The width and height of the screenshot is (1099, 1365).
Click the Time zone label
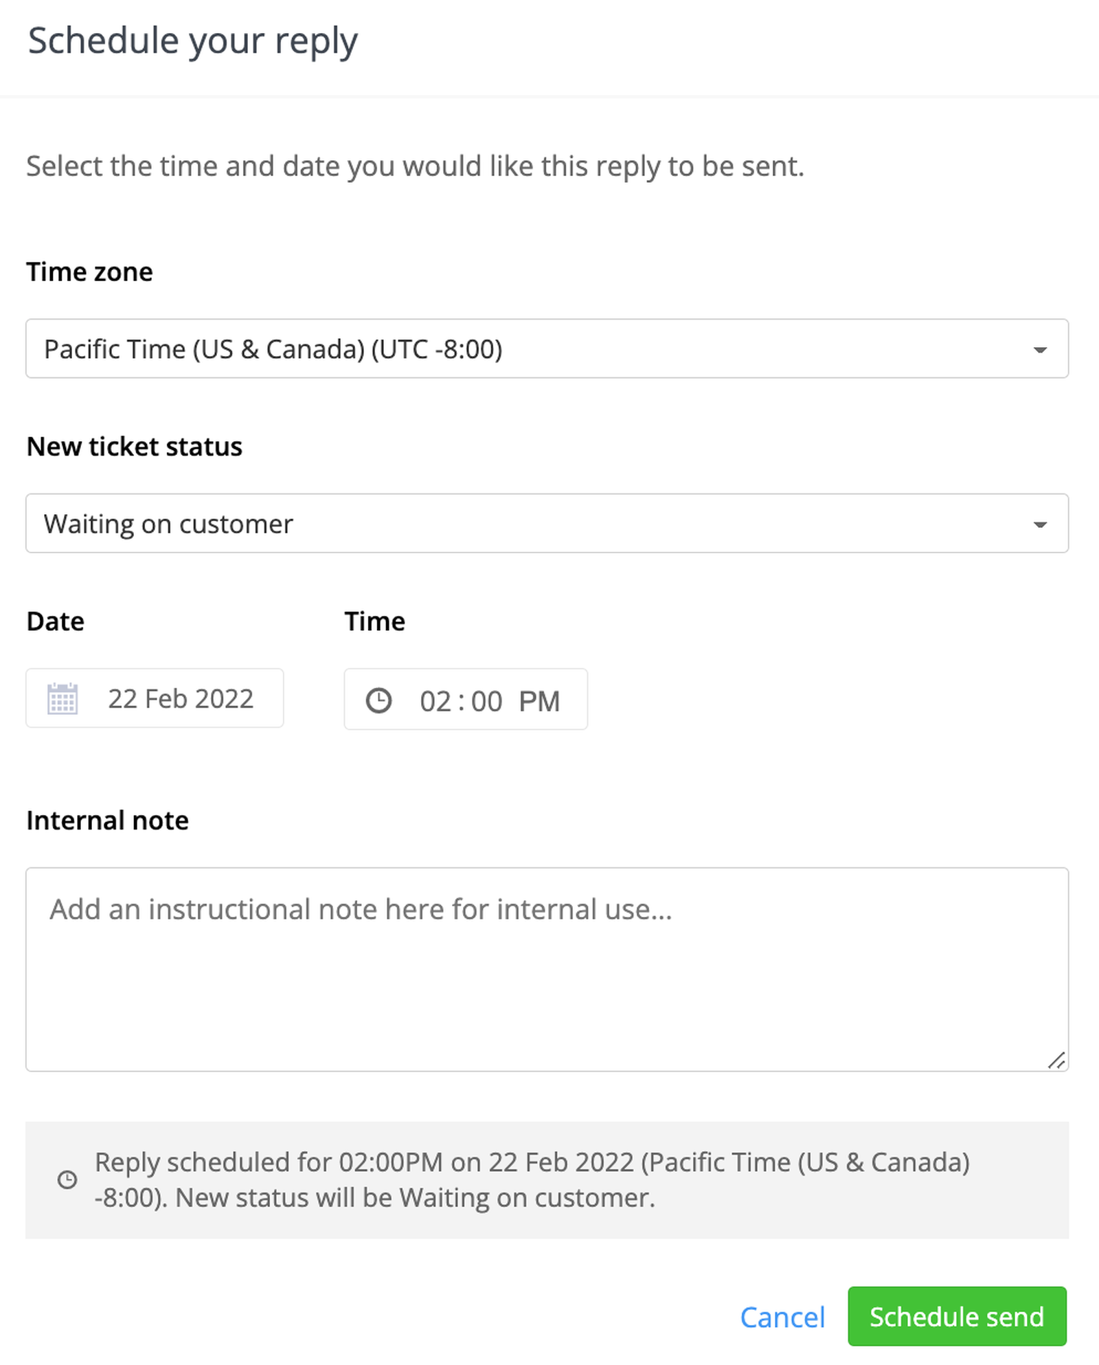(x=90, y=272)
